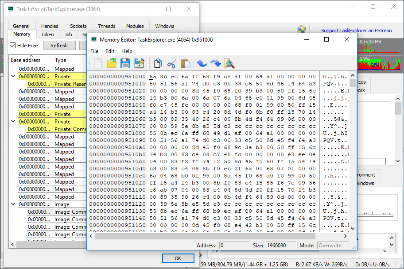Click the status text D: 0B/s U: 0B/s

tap(372, 265)
